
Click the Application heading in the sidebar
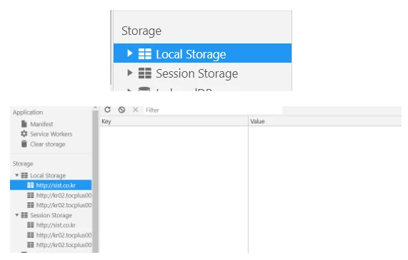click(x=28, y=113)
